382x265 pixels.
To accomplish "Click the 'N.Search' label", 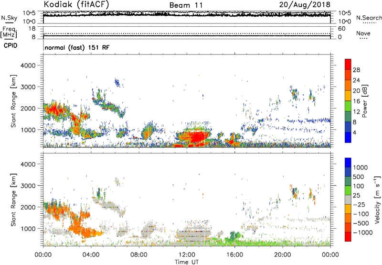I will click(369, 18).
